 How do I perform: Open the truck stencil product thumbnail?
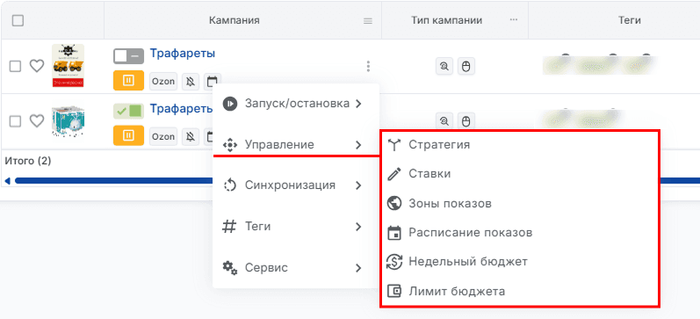(68, 65)
